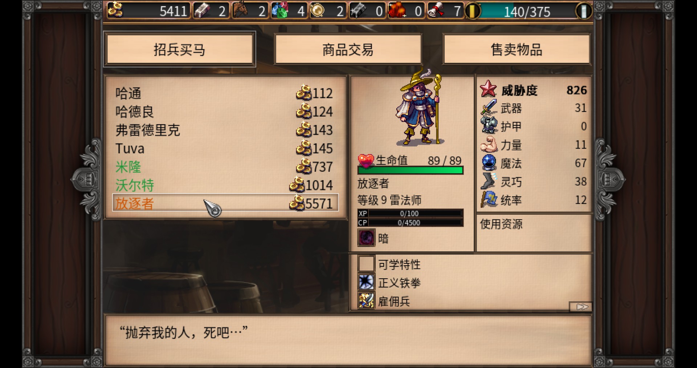Click the sword 武器 stat icon
The image size is (697, 368).
pos(489,108)
